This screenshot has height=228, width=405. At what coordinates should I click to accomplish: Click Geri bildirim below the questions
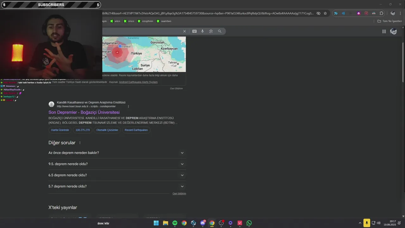click(x=179, y=193)
